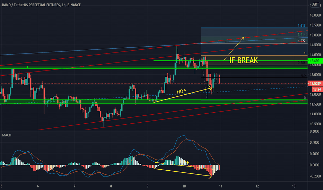Click the 0.4000 MACD scale value
This screenshot has height=190, width=323.
tap(315, 143)
